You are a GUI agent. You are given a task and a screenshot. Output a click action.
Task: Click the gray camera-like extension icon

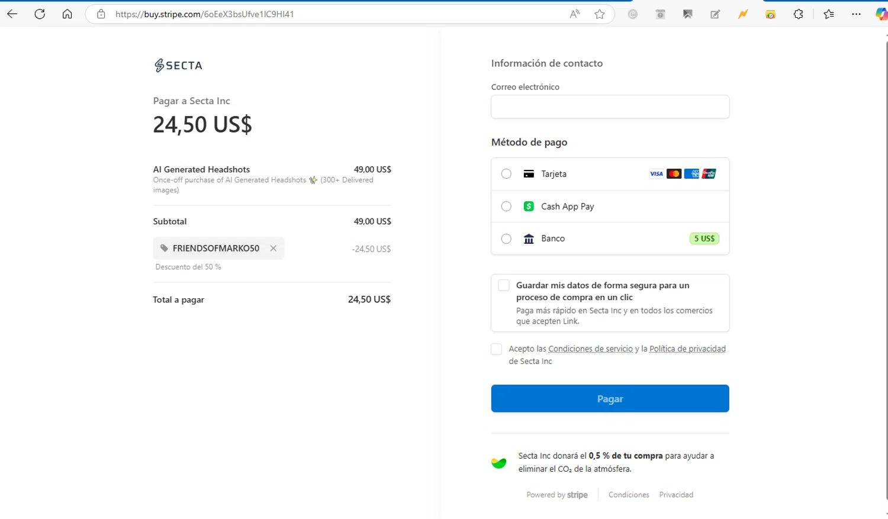660,14
